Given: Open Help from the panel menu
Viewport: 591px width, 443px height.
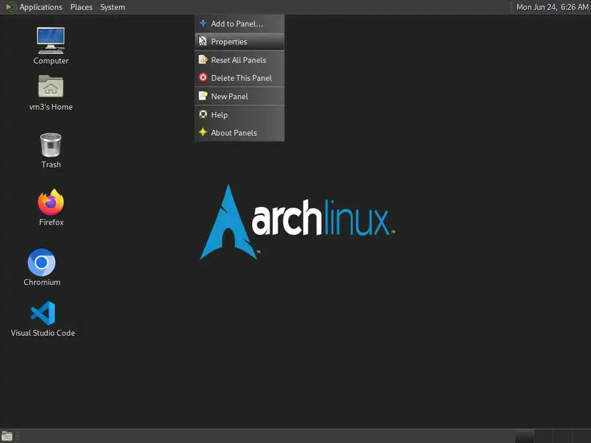Looking at the screenshot, I should (x=240, y=115).
